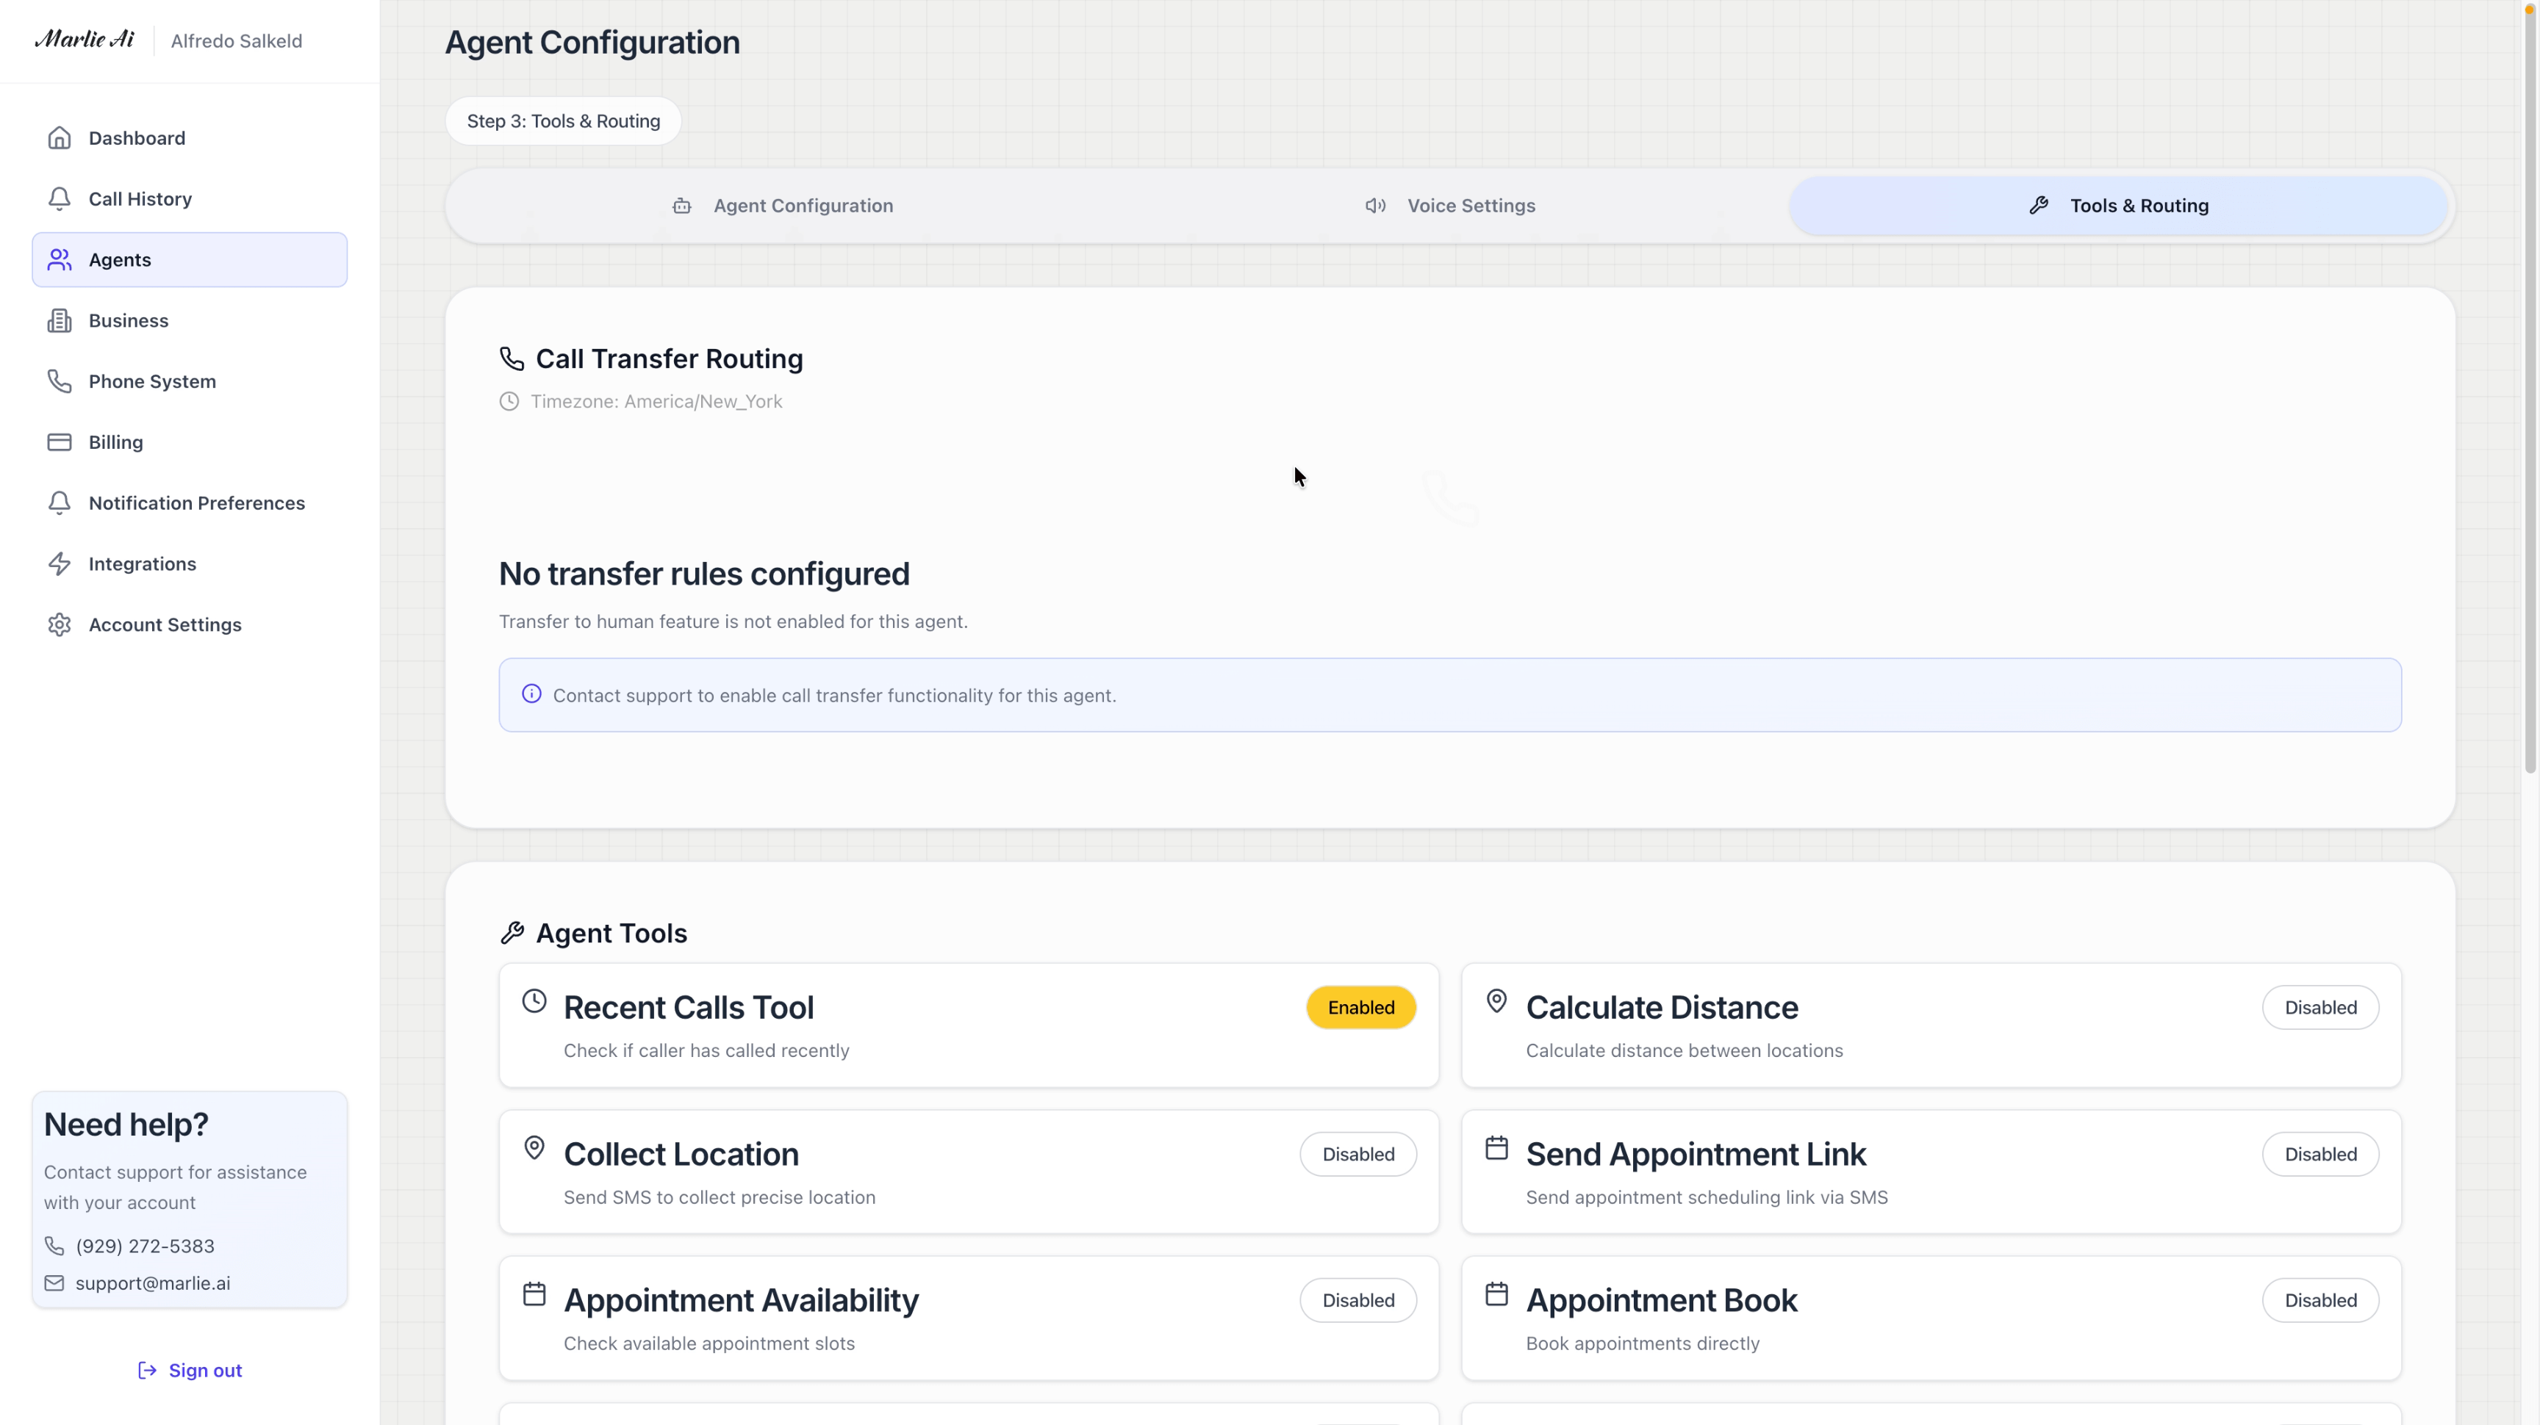This screenshot has height=1425, width=2540.
Task: Click the Timezone: America/New_York text
Action: [x=656, y=401]
